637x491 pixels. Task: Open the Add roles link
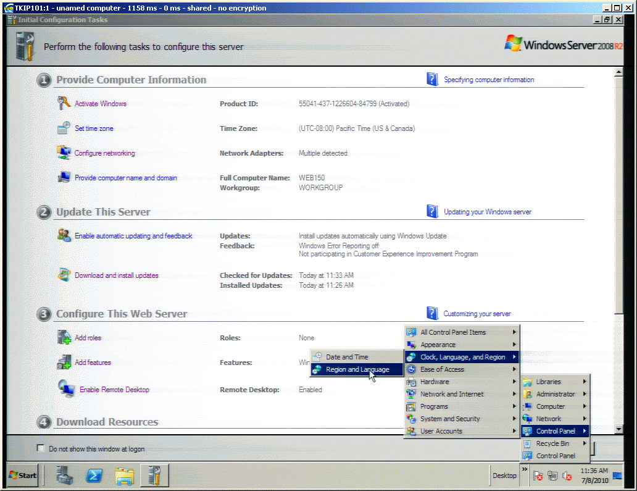tap(88, 338)
